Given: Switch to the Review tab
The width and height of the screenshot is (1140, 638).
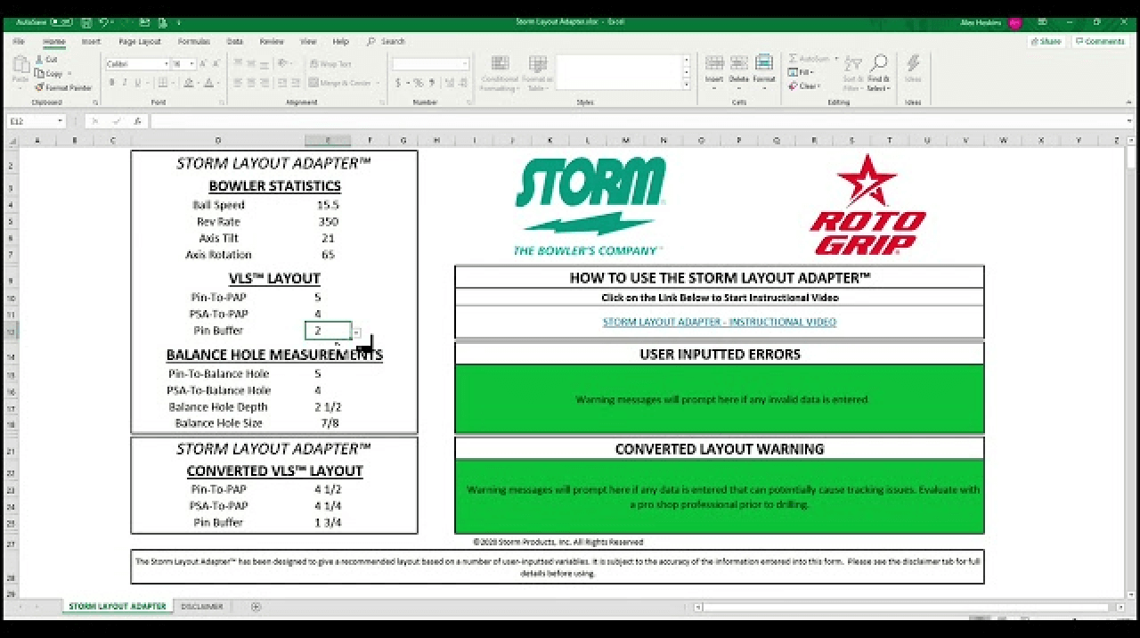Looking at the screenshot, I should point(272,42).
